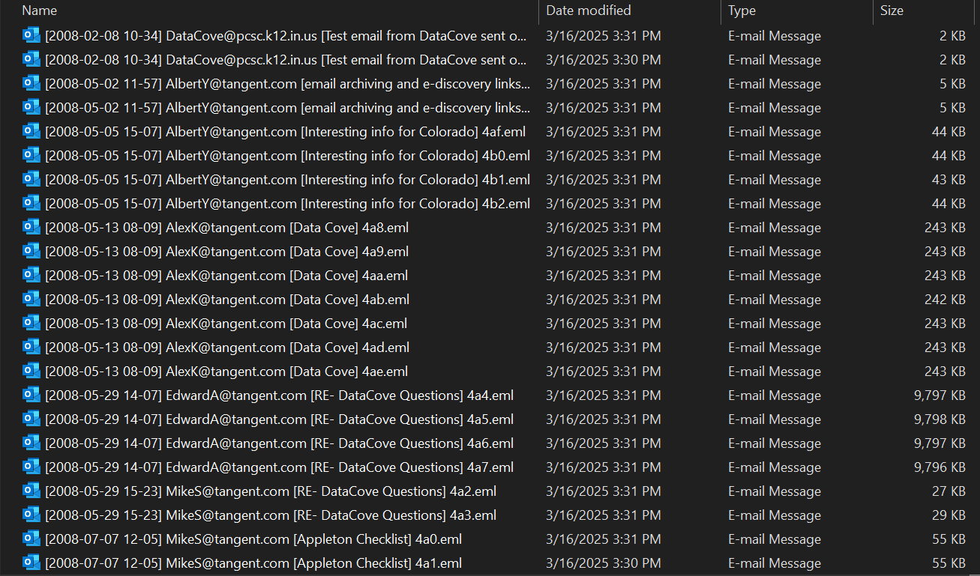Select the mail icon beside 4a3.eml
This screenshot has height=576, width=980.
coord(31,515)
